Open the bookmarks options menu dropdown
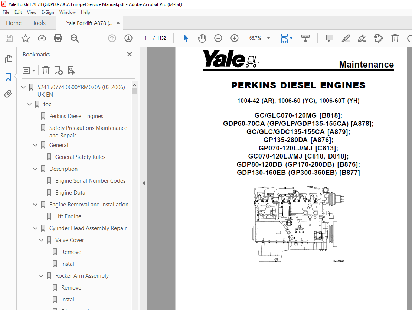 click(x=29, y=71)
